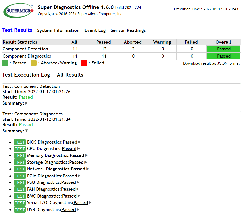Image resolution: width=244 pixels, height=220 pixels.
Task: Click the TEST badge beside USB Diagnostics
Action: point(20,210)
